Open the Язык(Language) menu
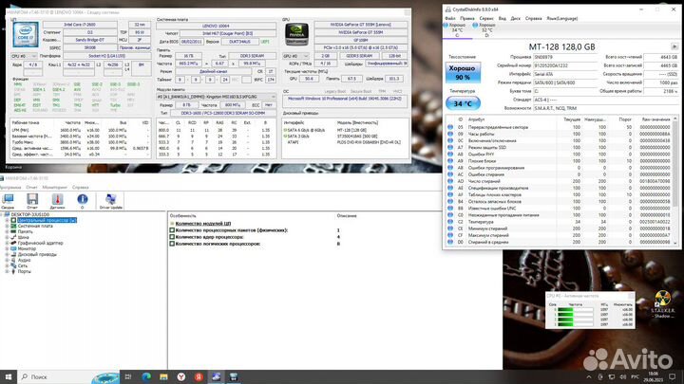Screen dimensions: 684x384 click(x=561, y=18)
